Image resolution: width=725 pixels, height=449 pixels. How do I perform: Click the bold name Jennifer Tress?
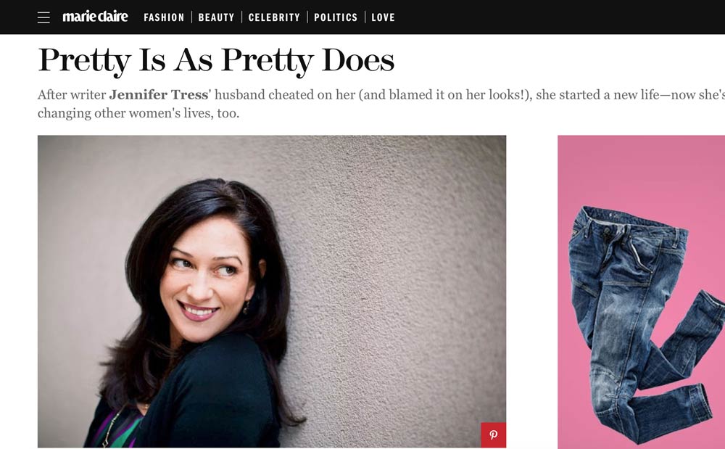point(158,95)
